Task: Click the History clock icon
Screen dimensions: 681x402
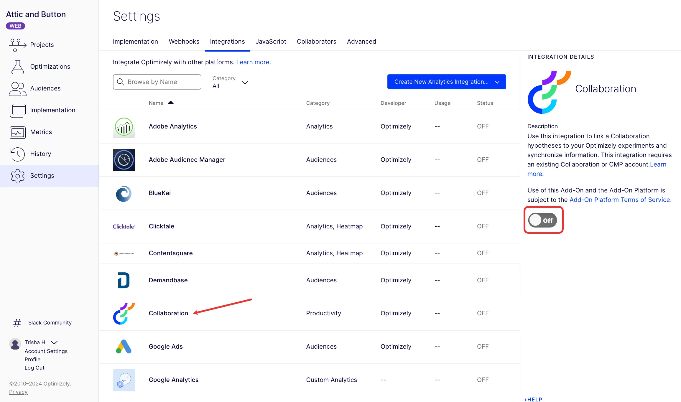Action: coord(18,154)
